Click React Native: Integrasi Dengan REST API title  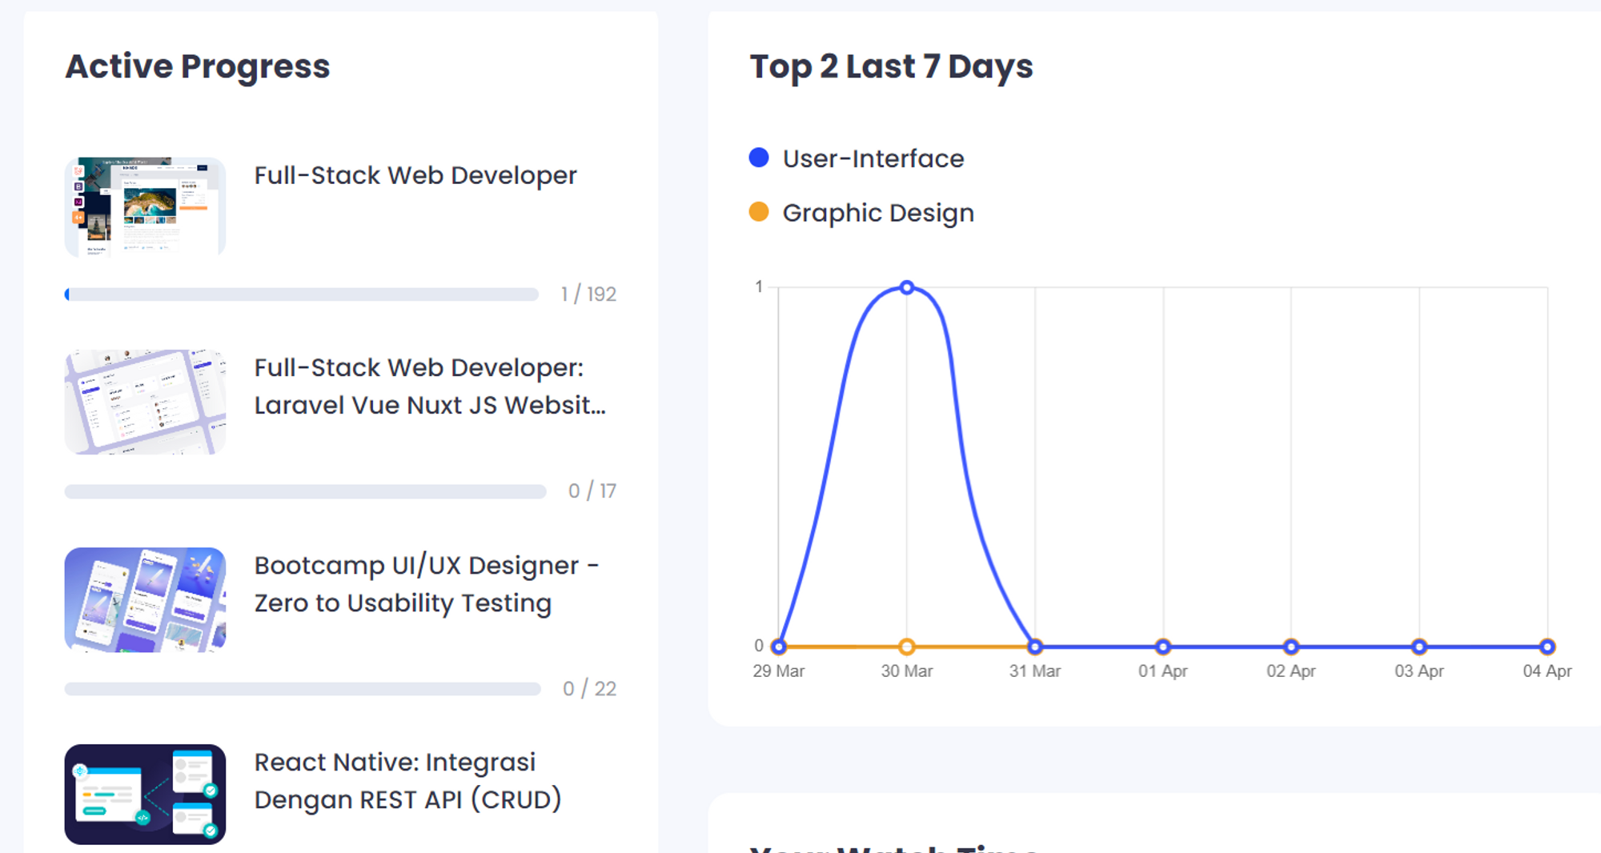coord(408,781)
